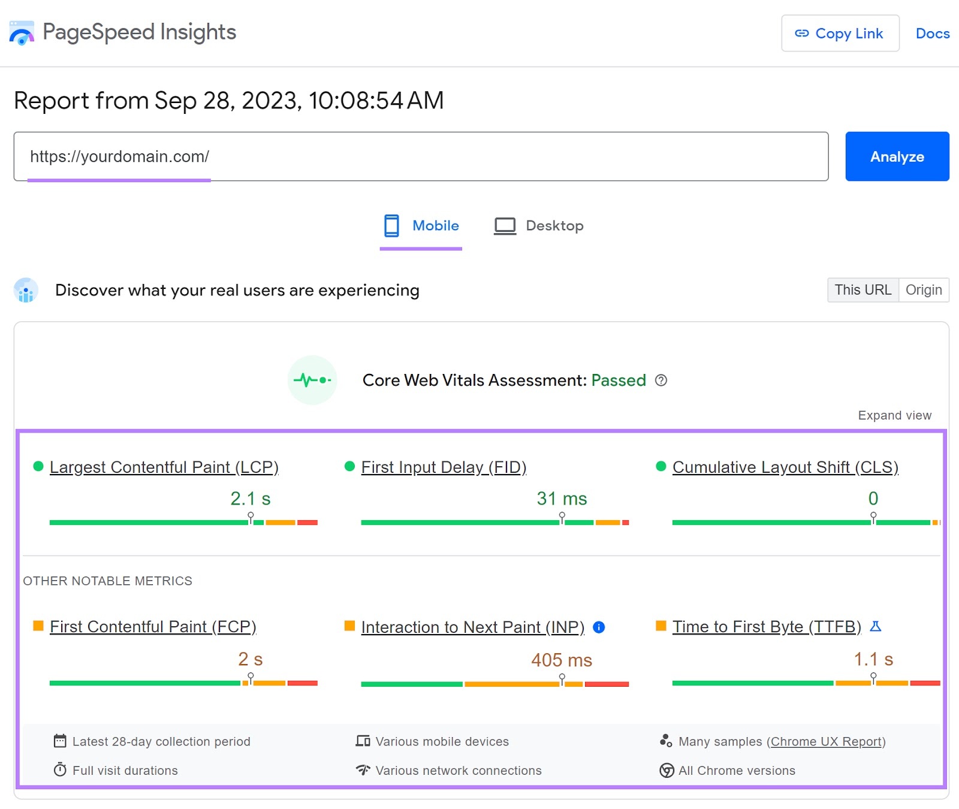Click the Core Web Vitals heartbeat icon
This screenshot has width=959, height=809.
[x=312, y=380]
